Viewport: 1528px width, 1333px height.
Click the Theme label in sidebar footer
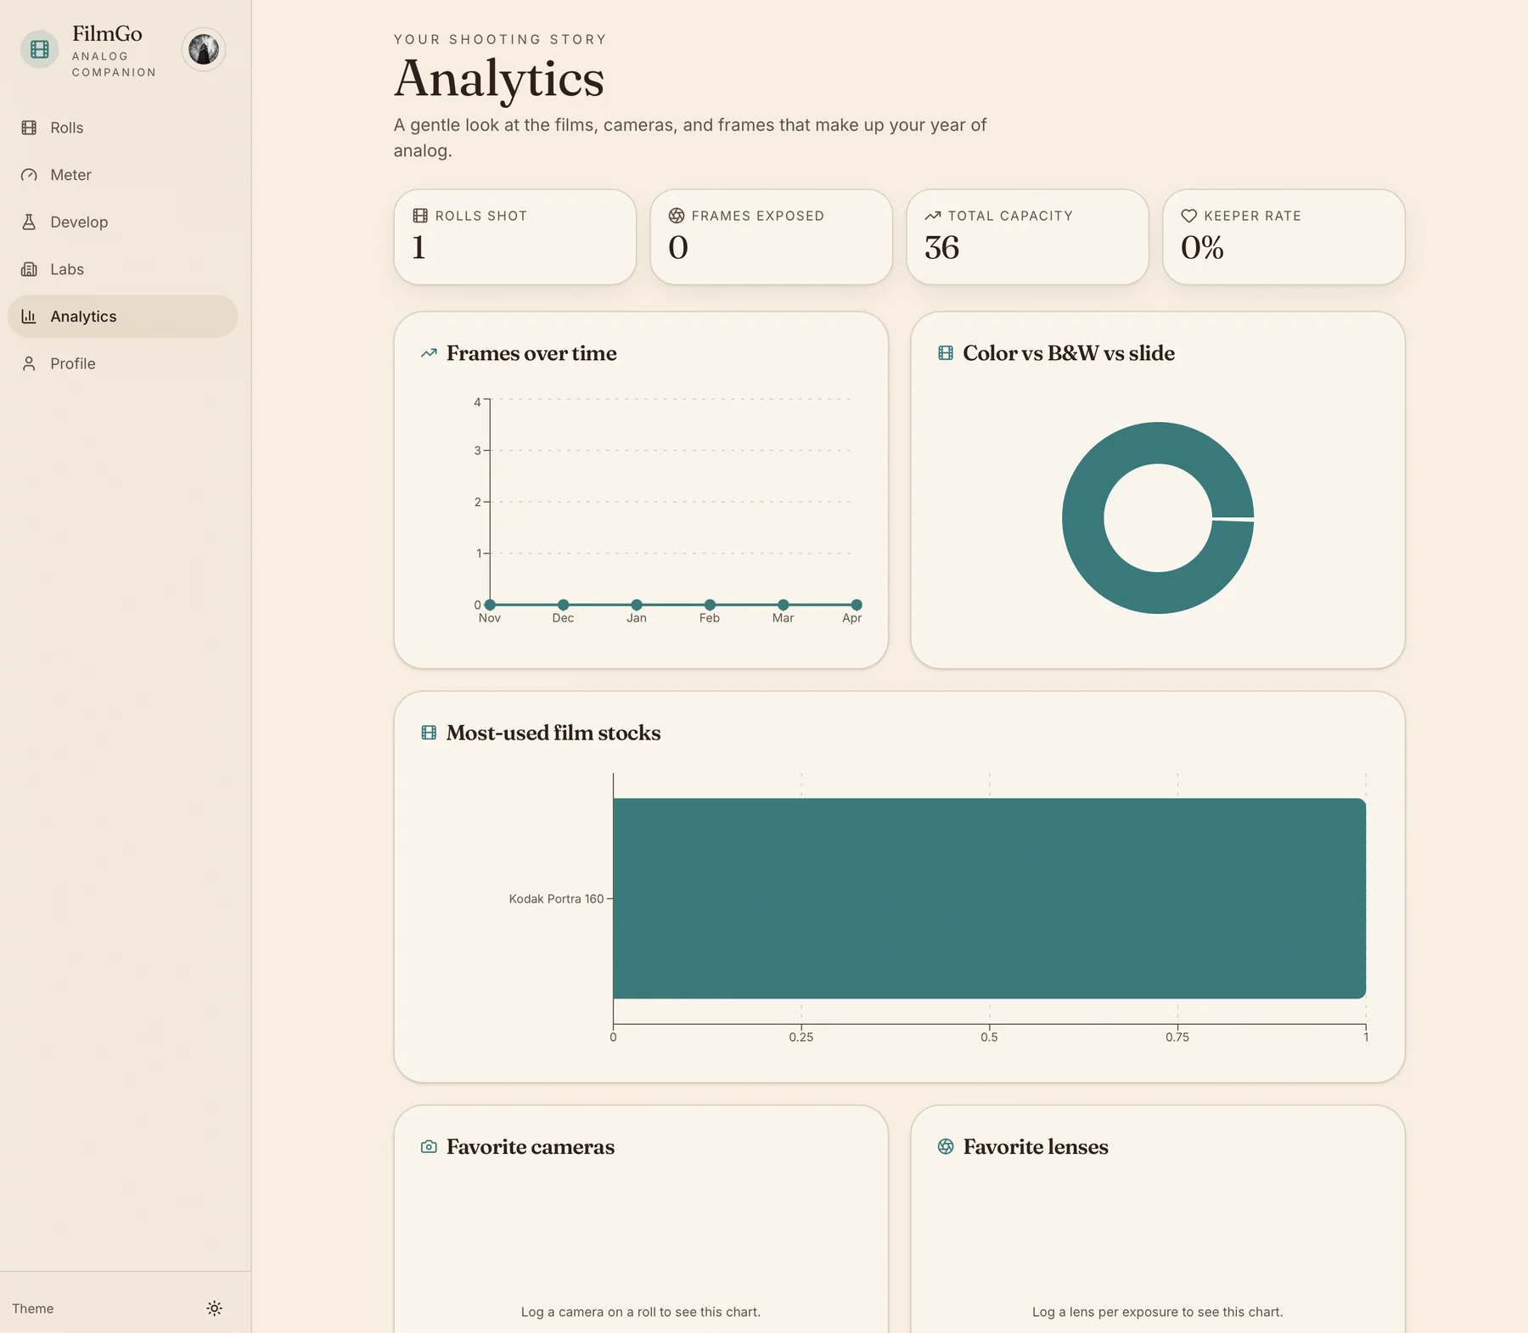point(33,1308)
